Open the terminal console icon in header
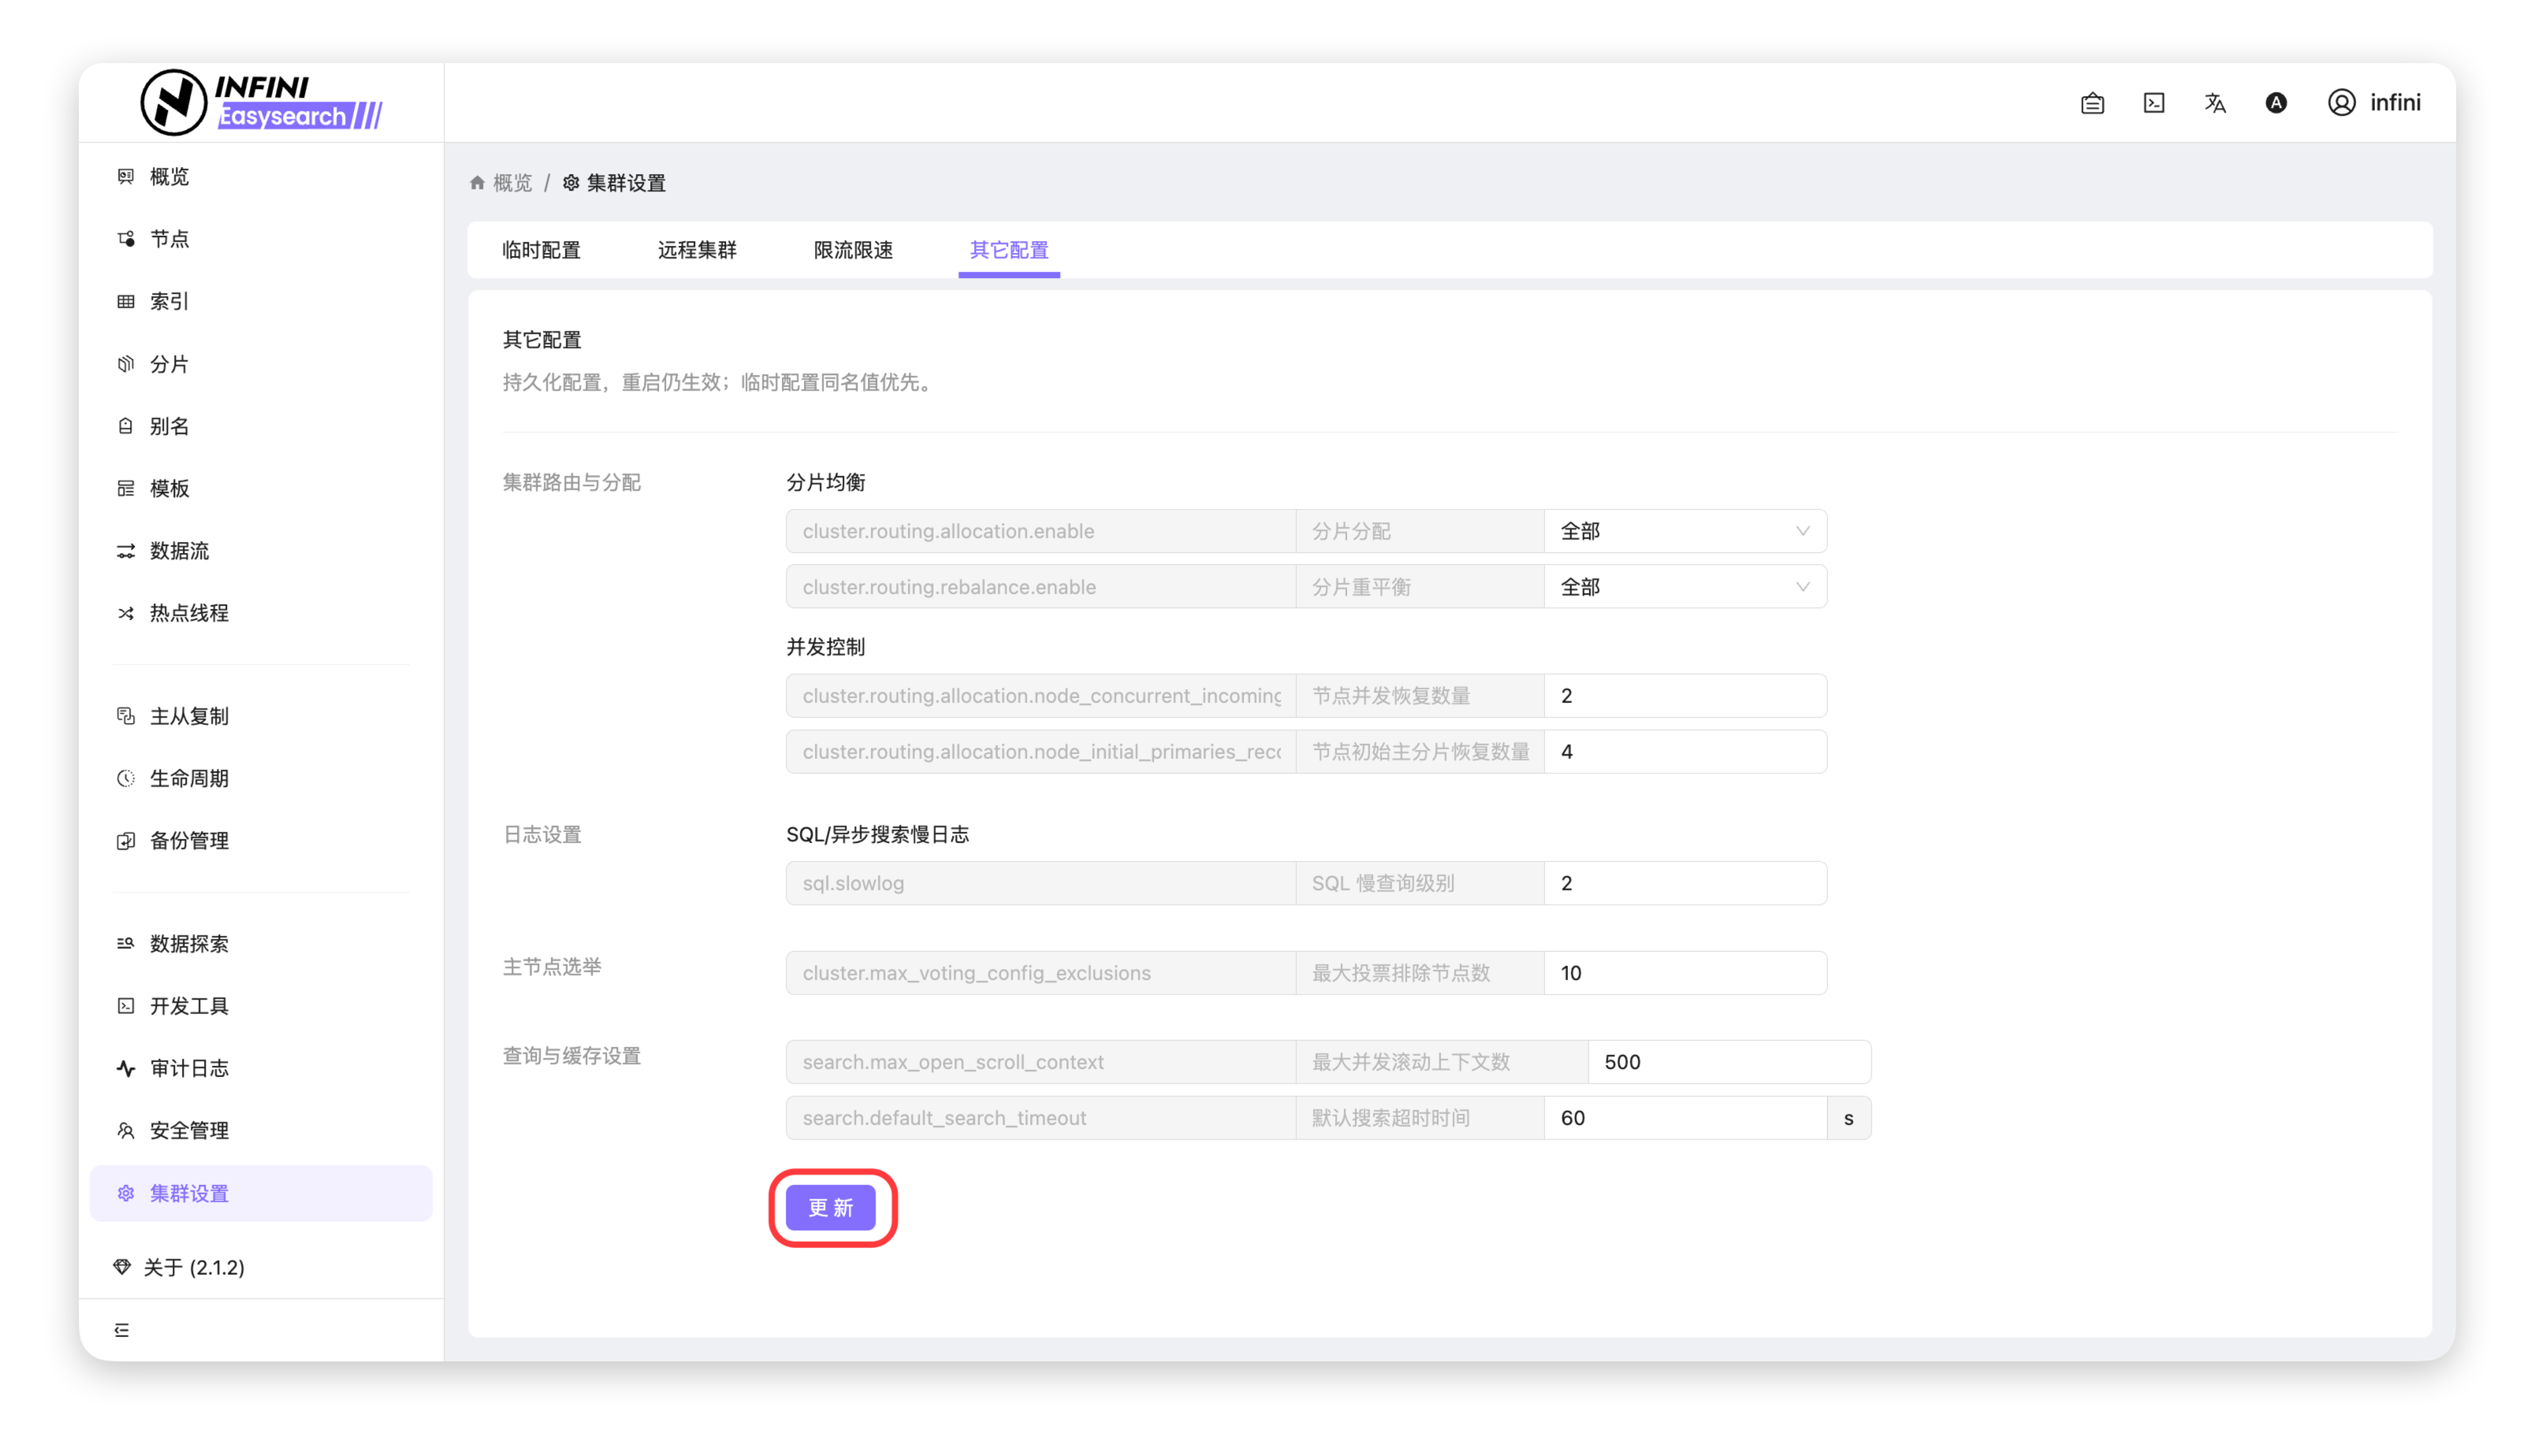Image resolution: width=2535 pixels, height=1456 pixels. tap(2153, 103)
